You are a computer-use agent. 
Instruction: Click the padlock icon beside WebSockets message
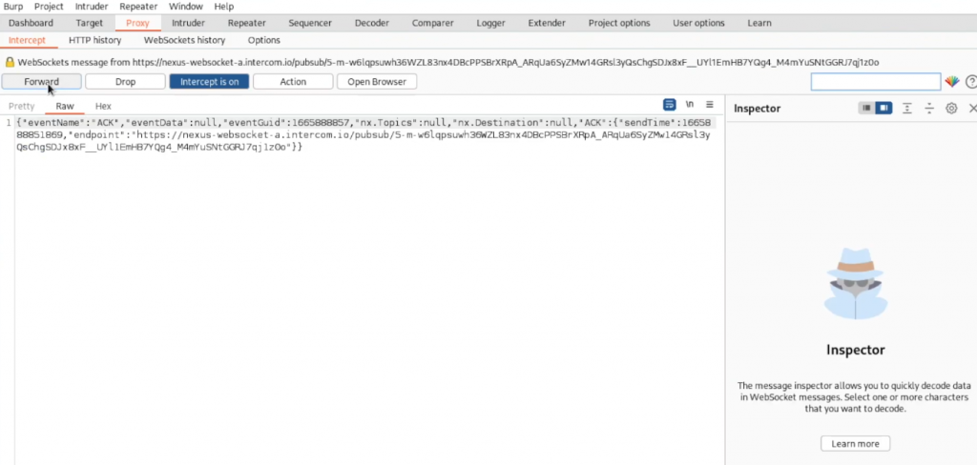[10, 62]
